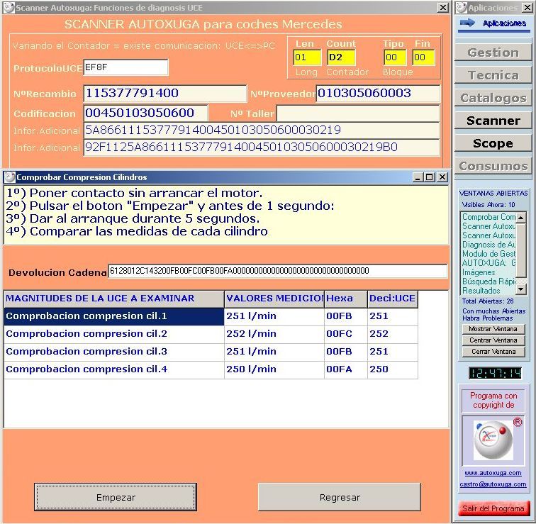
Task: Select the Scanner section
Action: [493, 121]
